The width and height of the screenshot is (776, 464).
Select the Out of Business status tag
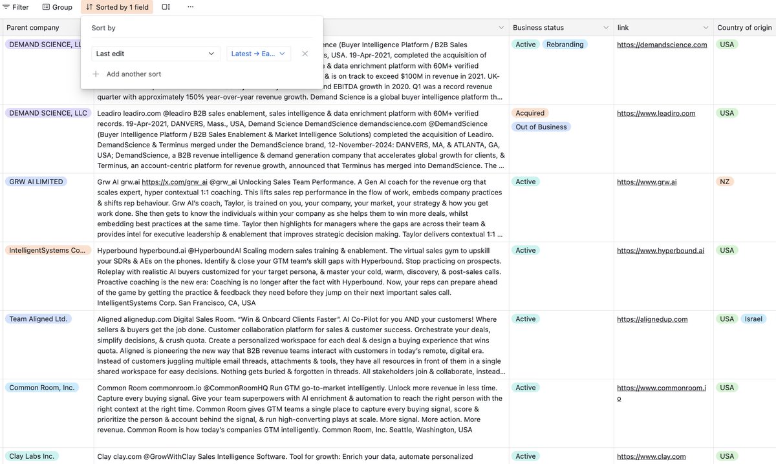click(541, 127)
